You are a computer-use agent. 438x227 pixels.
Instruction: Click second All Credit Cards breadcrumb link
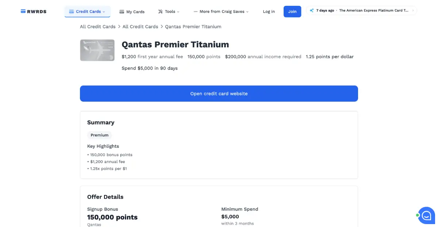coord(140,27)
